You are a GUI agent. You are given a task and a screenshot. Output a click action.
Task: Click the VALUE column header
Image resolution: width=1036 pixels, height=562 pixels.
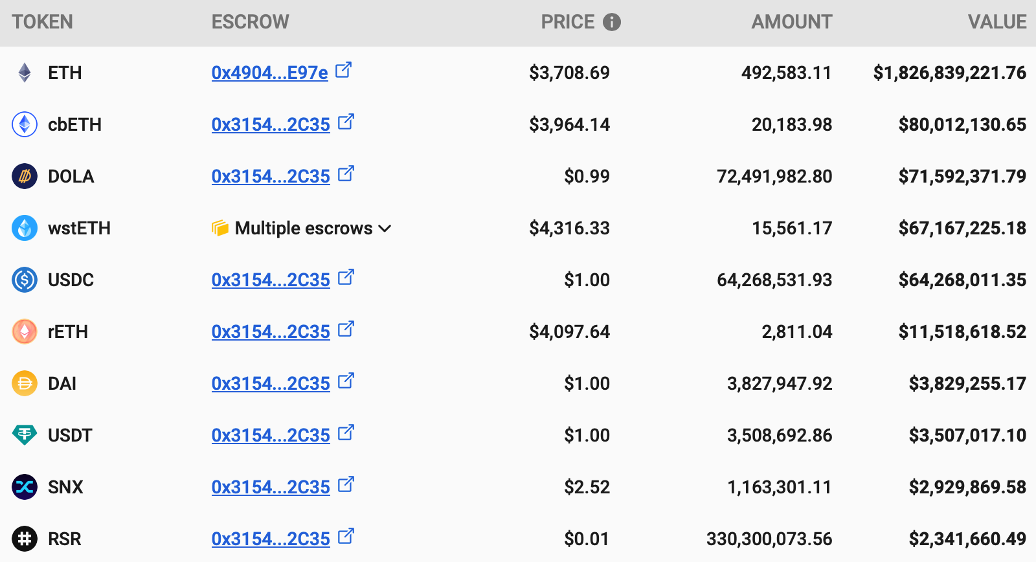pyautogui.click(x=997, y=22)
